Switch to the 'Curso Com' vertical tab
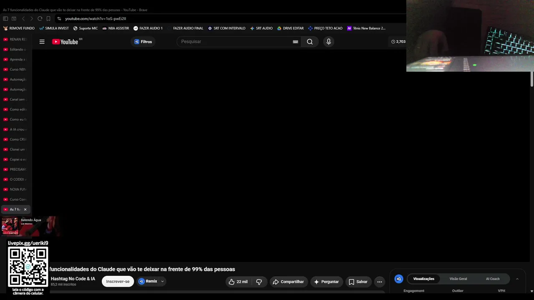Screen dimensions: 534x300 (x=15, y=200)
